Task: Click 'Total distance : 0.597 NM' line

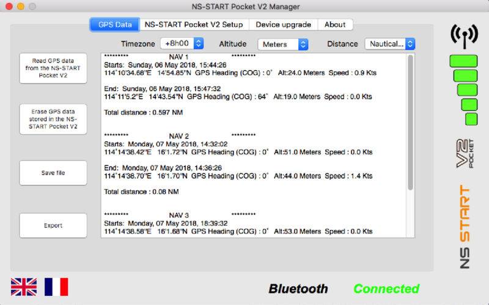Action: coord(144,112)
